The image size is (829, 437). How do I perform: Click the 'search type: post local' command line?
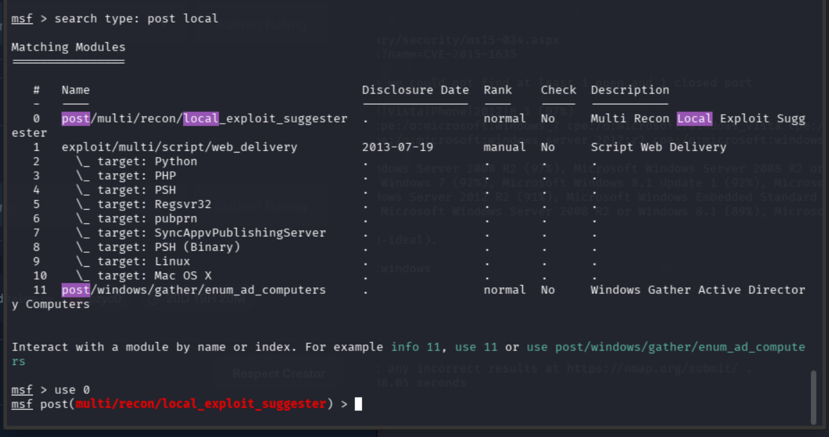point(136,19)
